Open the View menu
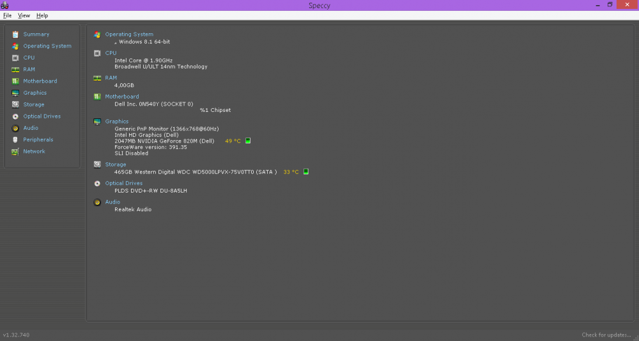 [24, 15]
